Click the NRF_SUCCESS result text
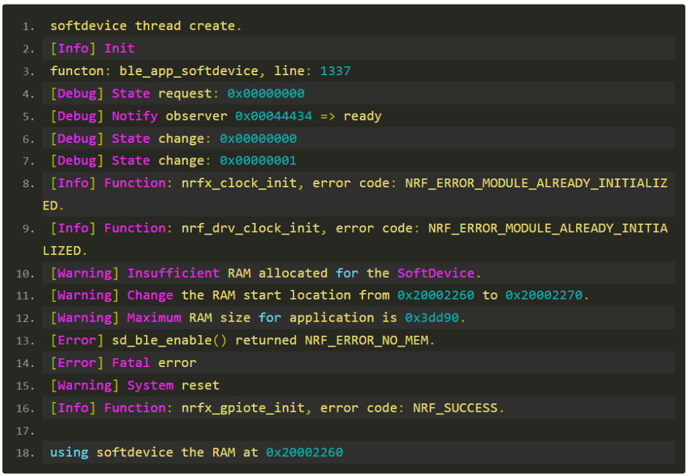689x476 pixels. (x=456, y=408)
